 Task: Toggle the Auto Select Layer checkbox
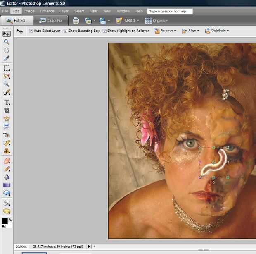click(31, 31)
